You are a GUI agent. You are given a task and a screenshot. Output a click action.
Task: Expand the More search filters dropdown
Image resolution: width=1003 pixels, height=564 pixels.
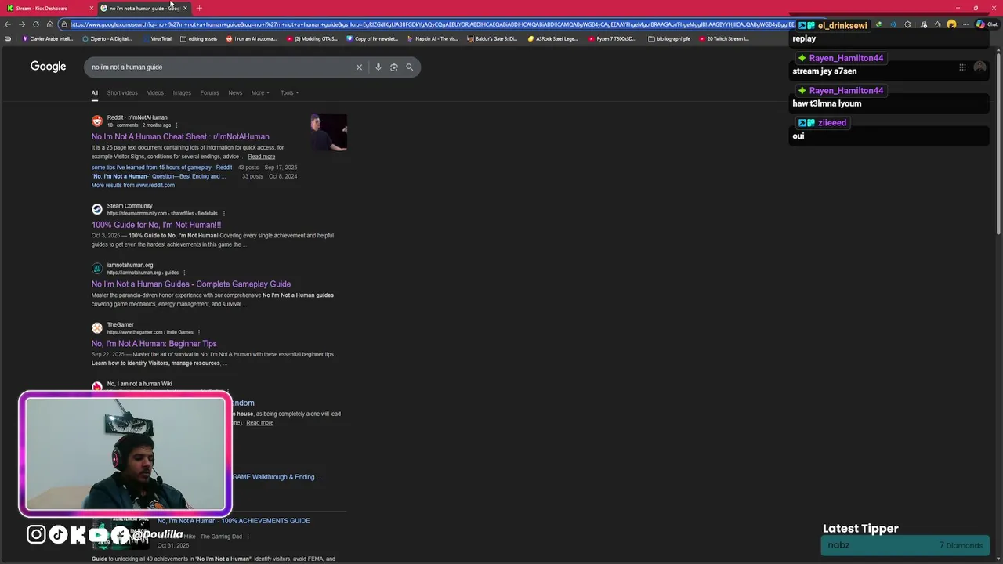260,92
